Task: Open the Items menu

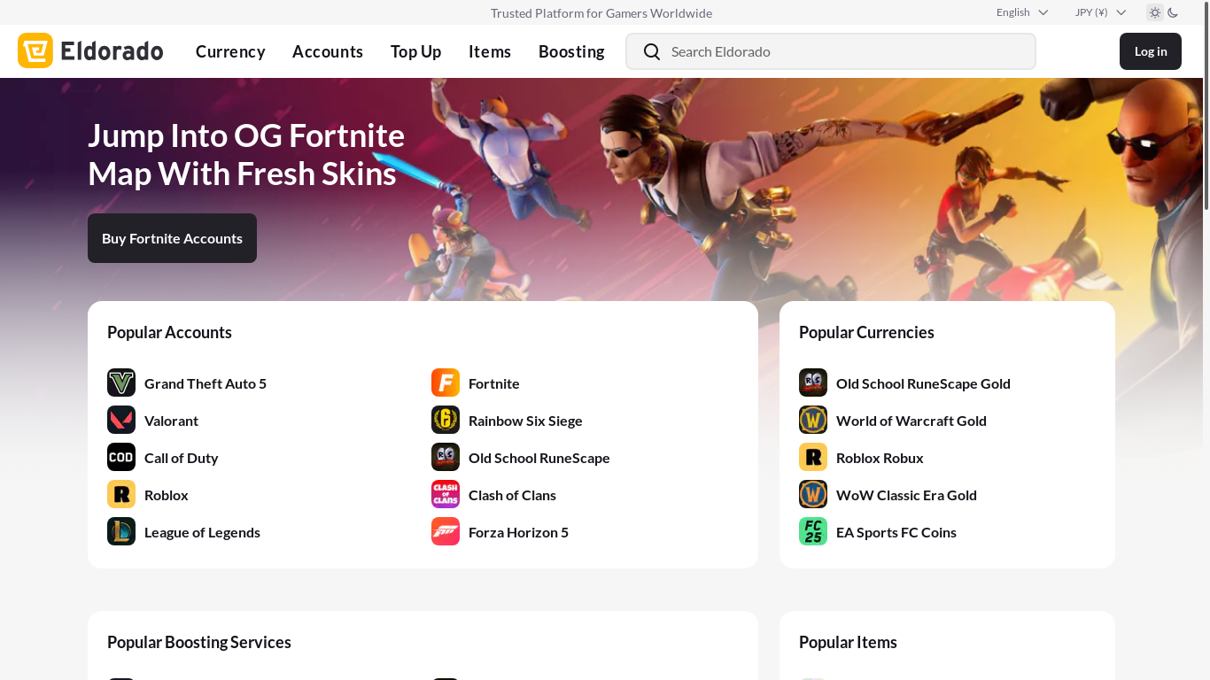Action: (x=490, y=51)
